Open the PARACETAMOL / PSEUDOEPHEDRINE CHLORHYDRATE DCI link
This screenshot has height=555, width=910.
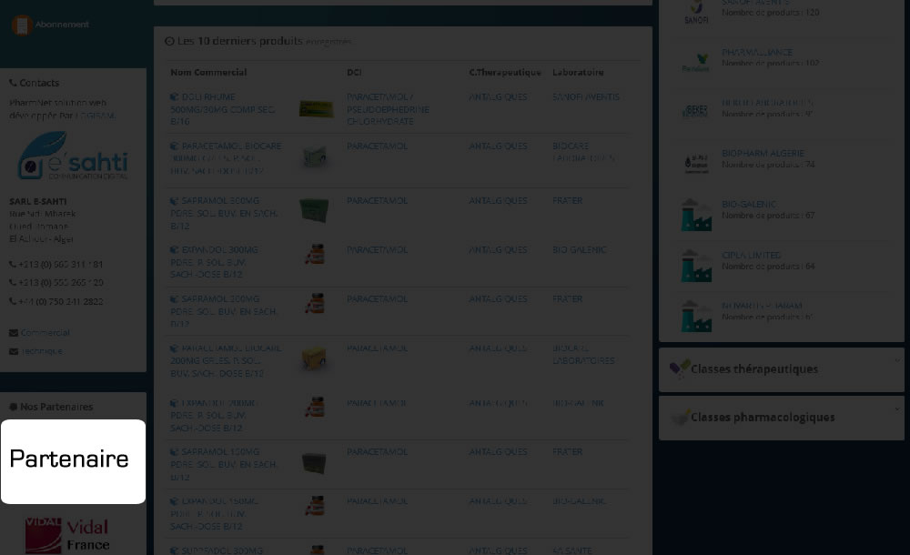click(389, 109)
